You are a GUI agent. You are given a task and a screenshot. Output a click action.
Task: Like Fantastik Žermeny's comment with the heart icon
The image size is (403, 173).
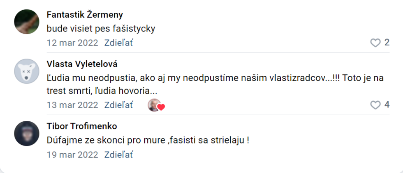(375, 43)
